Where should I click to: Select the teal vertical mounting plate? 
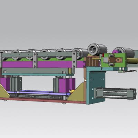pos(96,88)
